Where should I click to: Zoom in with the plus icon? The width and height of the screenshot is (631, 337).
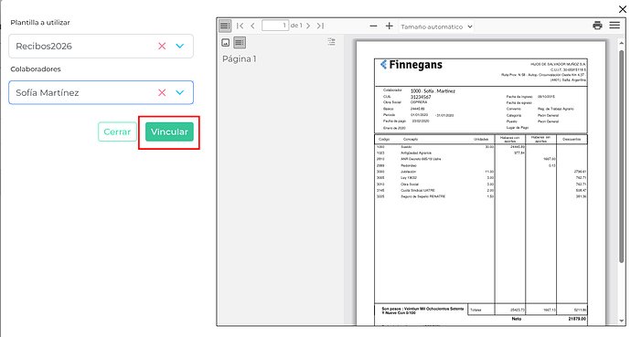tap(390, 26)
